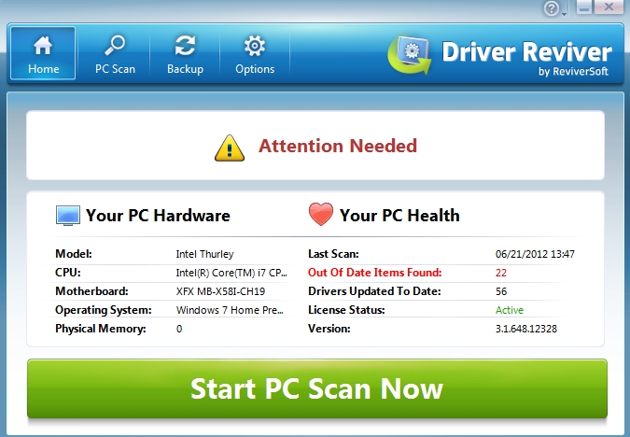The width and height of the screenshot is (630, 437).
Task: Click the Version label
Action: point(329,329)
